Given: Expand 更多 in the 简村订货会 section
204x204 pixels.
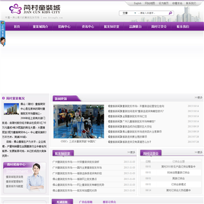Looking at the screenshot, I should 198,152.
